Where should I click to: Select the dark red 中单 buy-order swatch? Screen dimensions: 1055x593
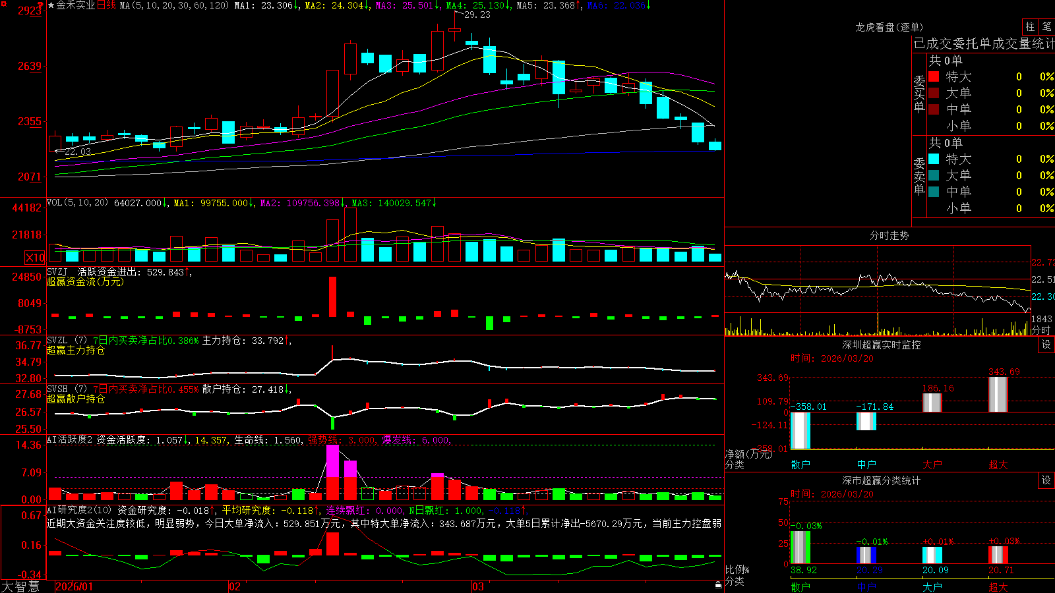click(934, 109)
